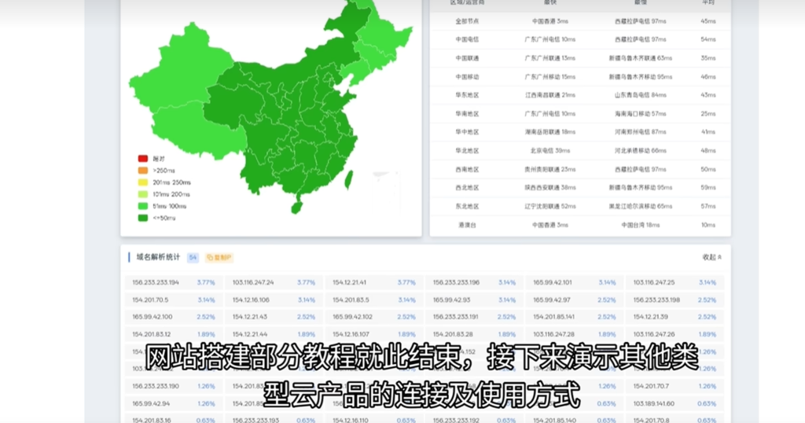Click 北京电信 39ms cell
This screenshot has height=423, width=805.
point(550,150)
